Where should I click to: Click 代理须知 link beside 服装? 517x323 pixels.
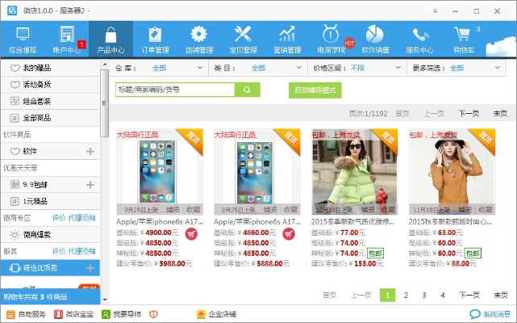tap(81, 251)
